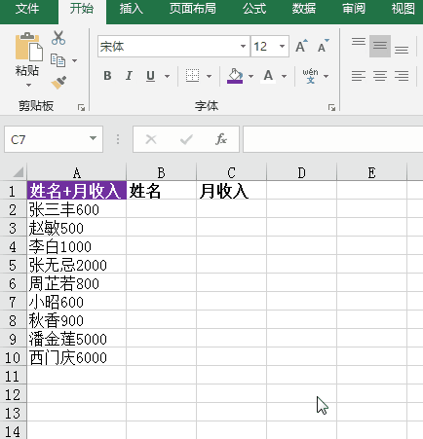Open font name dropdown 宋体

click(x=243, y=47)
